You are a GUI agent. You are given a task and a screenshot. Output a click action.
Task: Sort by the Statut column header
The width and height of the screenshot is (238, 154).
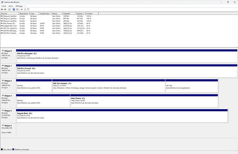click(57, 13)
